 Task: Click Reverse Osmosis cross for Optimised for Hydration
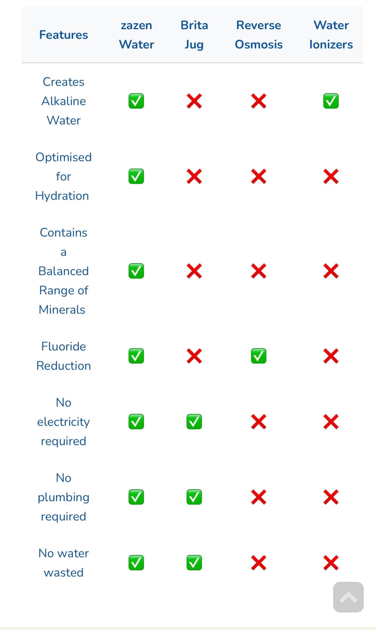[259, 176]
